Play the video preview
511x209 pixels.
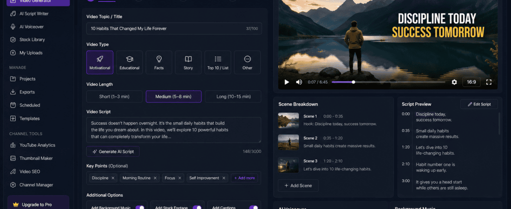click(287, 82)
